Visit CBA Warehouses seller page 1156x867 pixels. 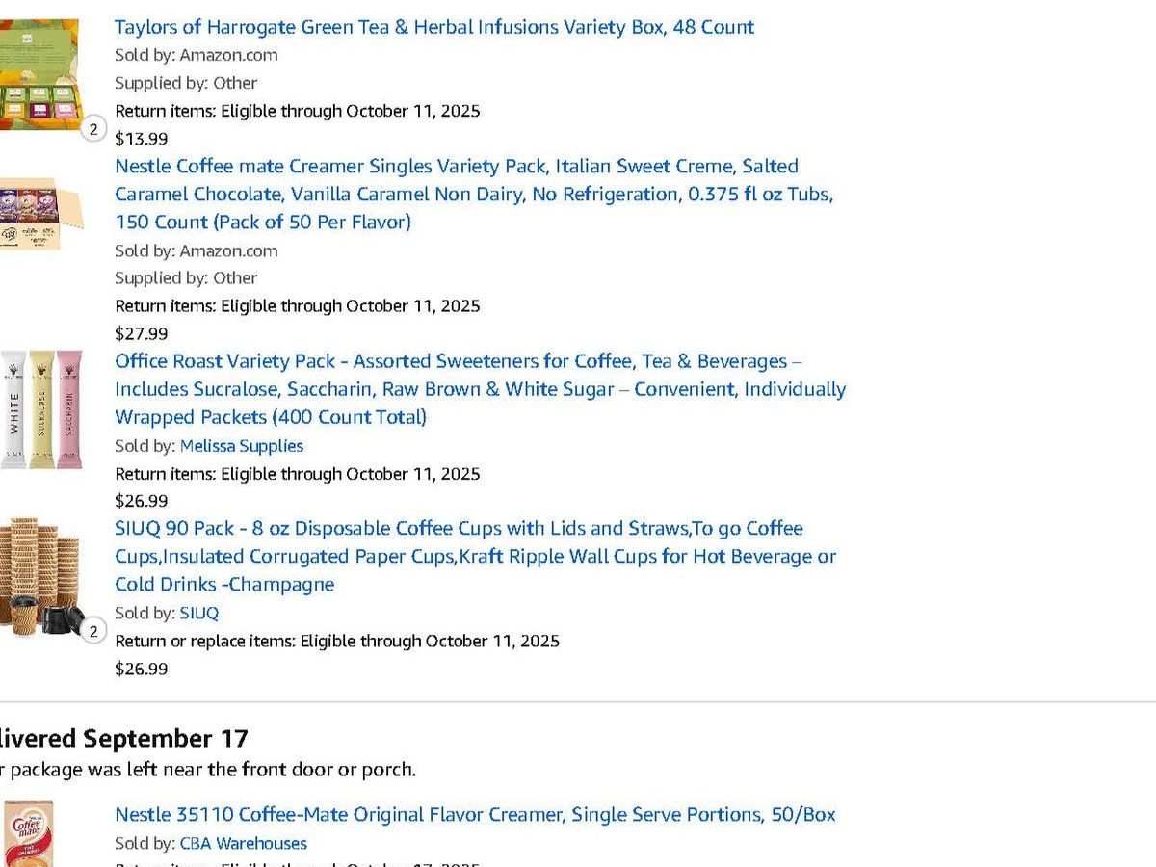[x=244, y=843]
